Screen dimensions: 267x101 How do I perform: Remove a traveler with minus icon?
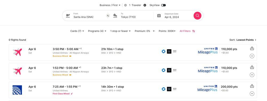[x=125, y=5]
